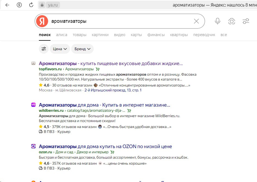Open the Yandex home button in toolbar
Viewport: 257px width, 182px height.
pos(19,5)
